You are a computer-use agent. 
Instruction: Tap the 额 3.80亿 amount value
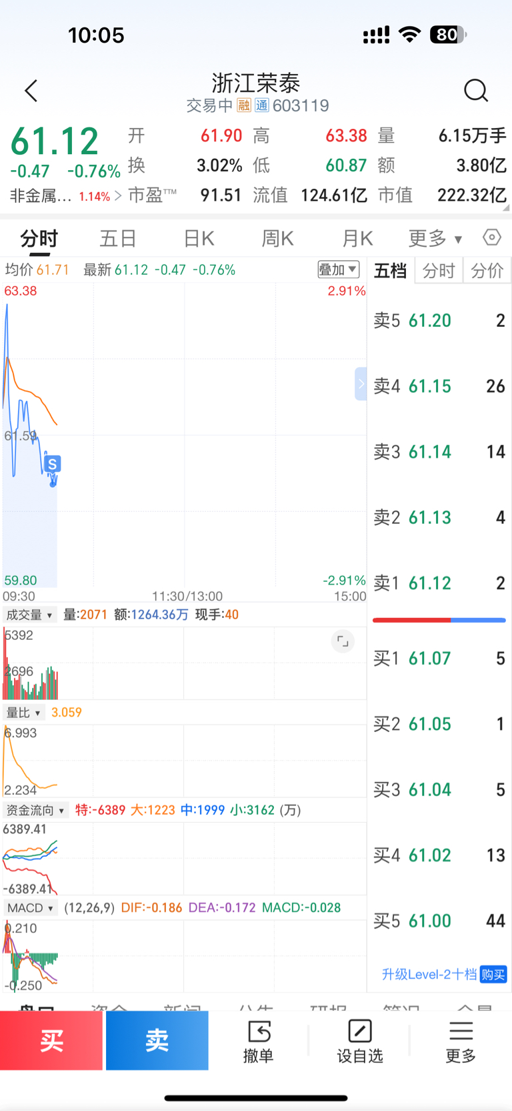[x=481, y=165]
